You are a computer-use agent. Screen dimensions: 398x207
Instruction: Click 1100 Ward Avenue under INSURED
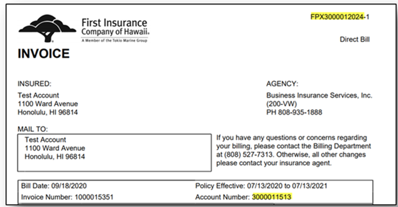point(48,104)
